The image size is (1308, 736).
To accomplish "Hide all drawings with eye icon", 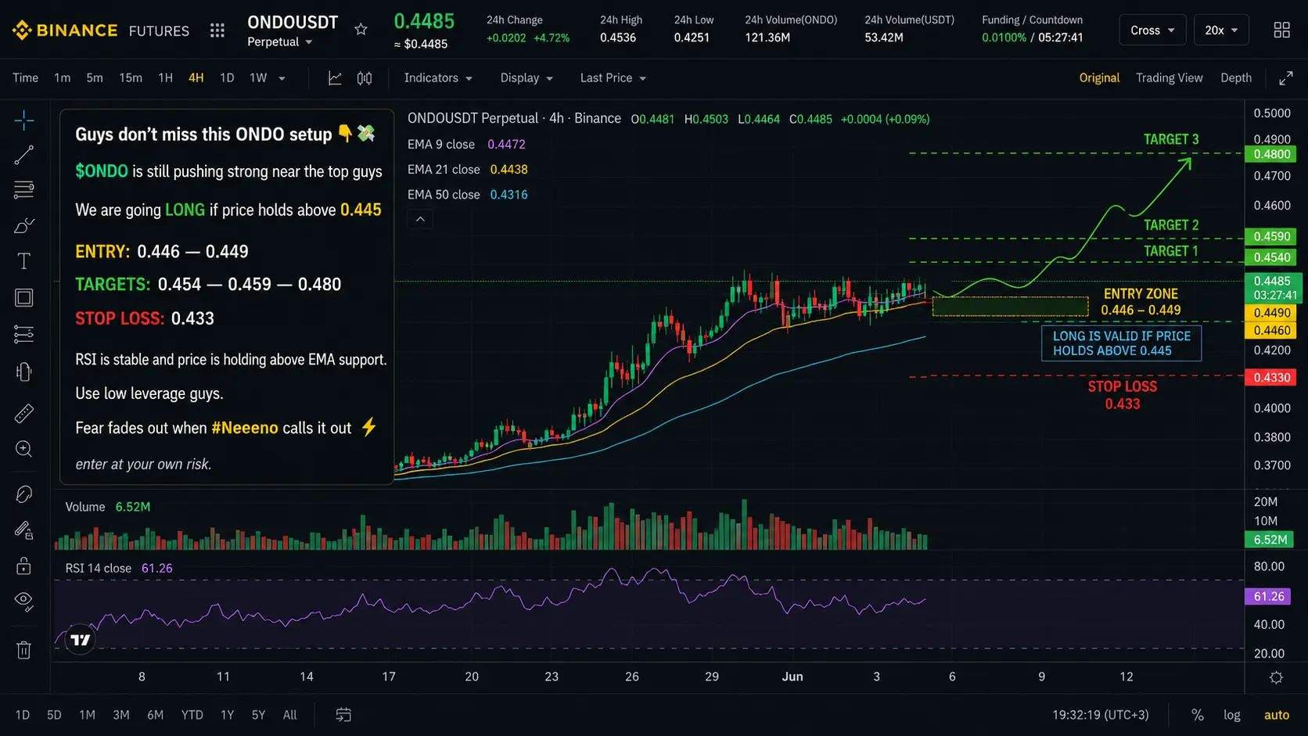I will tap(24, 601).
